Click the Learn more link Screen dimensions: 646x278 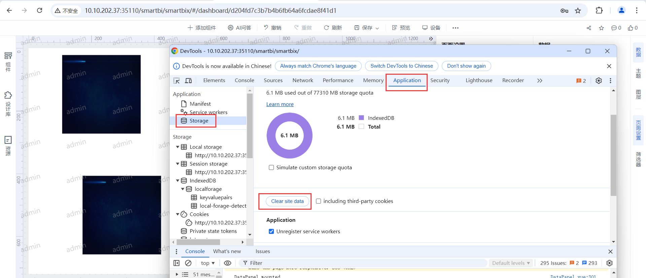[280, 104]
